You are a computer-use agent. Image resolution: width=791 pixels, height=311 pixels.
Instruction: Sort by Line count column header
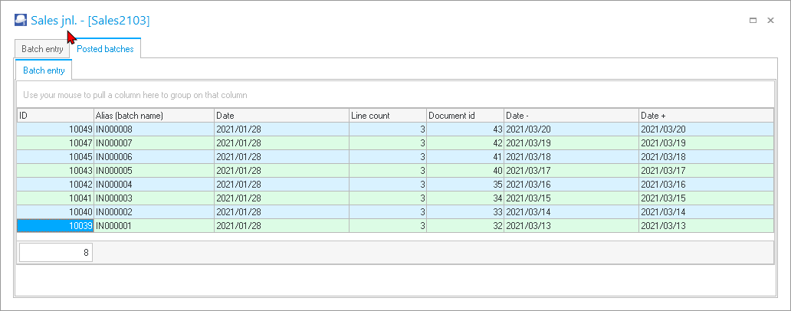pyautogui.click(x=387, y=116)
